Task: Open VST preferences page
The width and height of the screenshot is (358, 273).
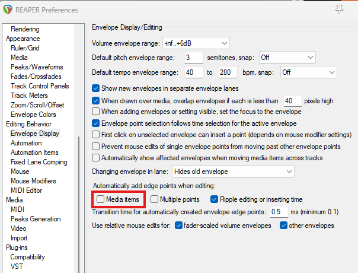Action: (17, 266)
